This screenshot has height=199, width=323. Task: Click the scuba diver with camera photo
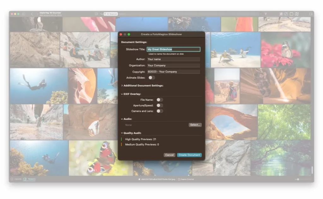coord(39,86)
